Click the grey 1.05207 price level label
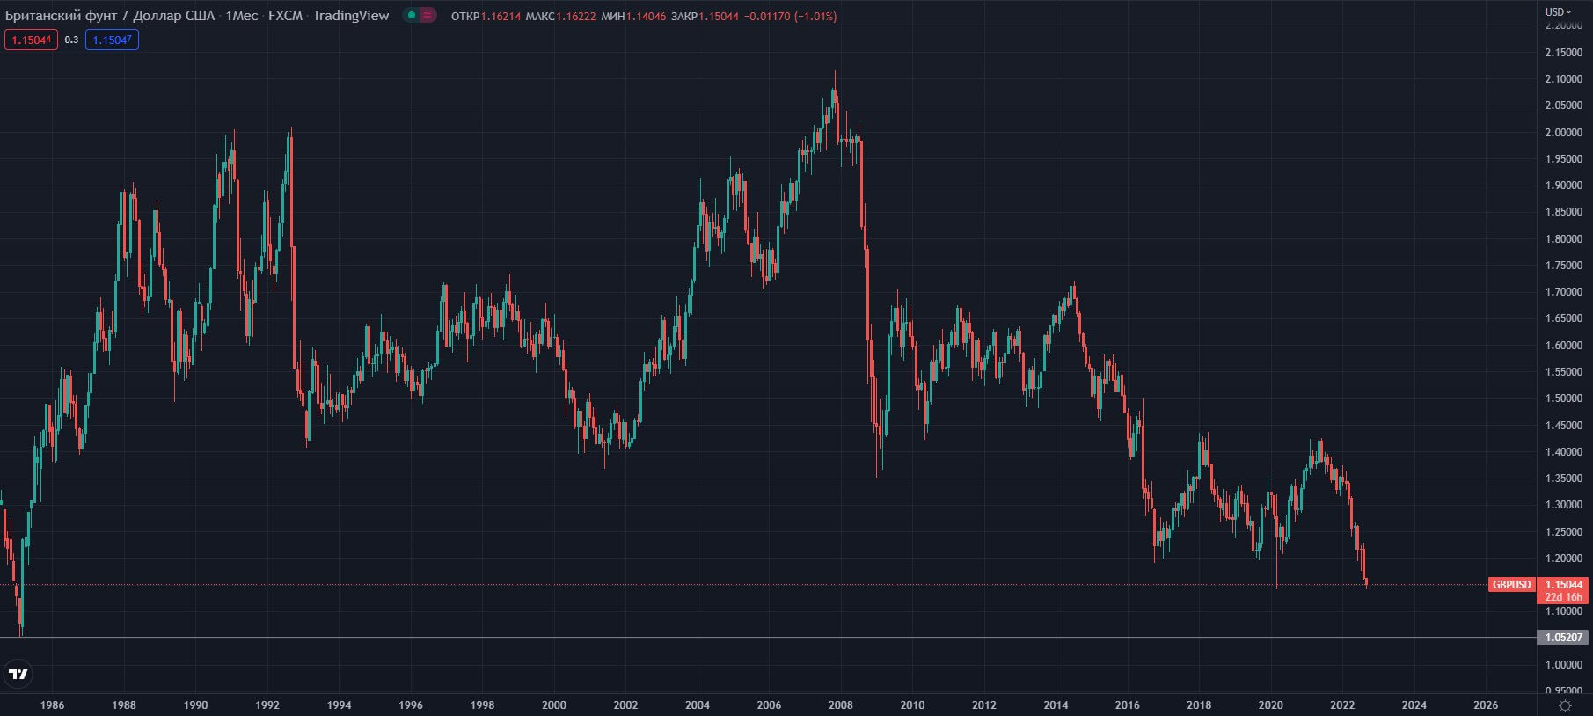Screen dimensions: 1593x716 pos(1564,637)
